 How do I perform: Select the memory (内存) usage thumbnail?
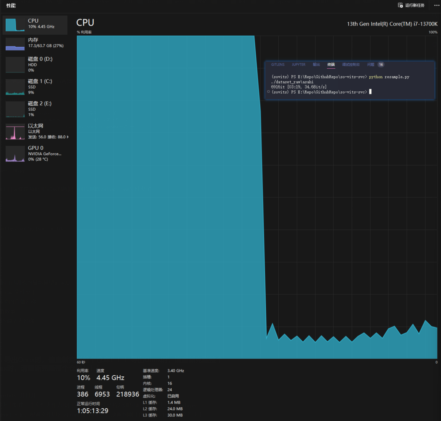pyautogui.click(x=15, y=44)
